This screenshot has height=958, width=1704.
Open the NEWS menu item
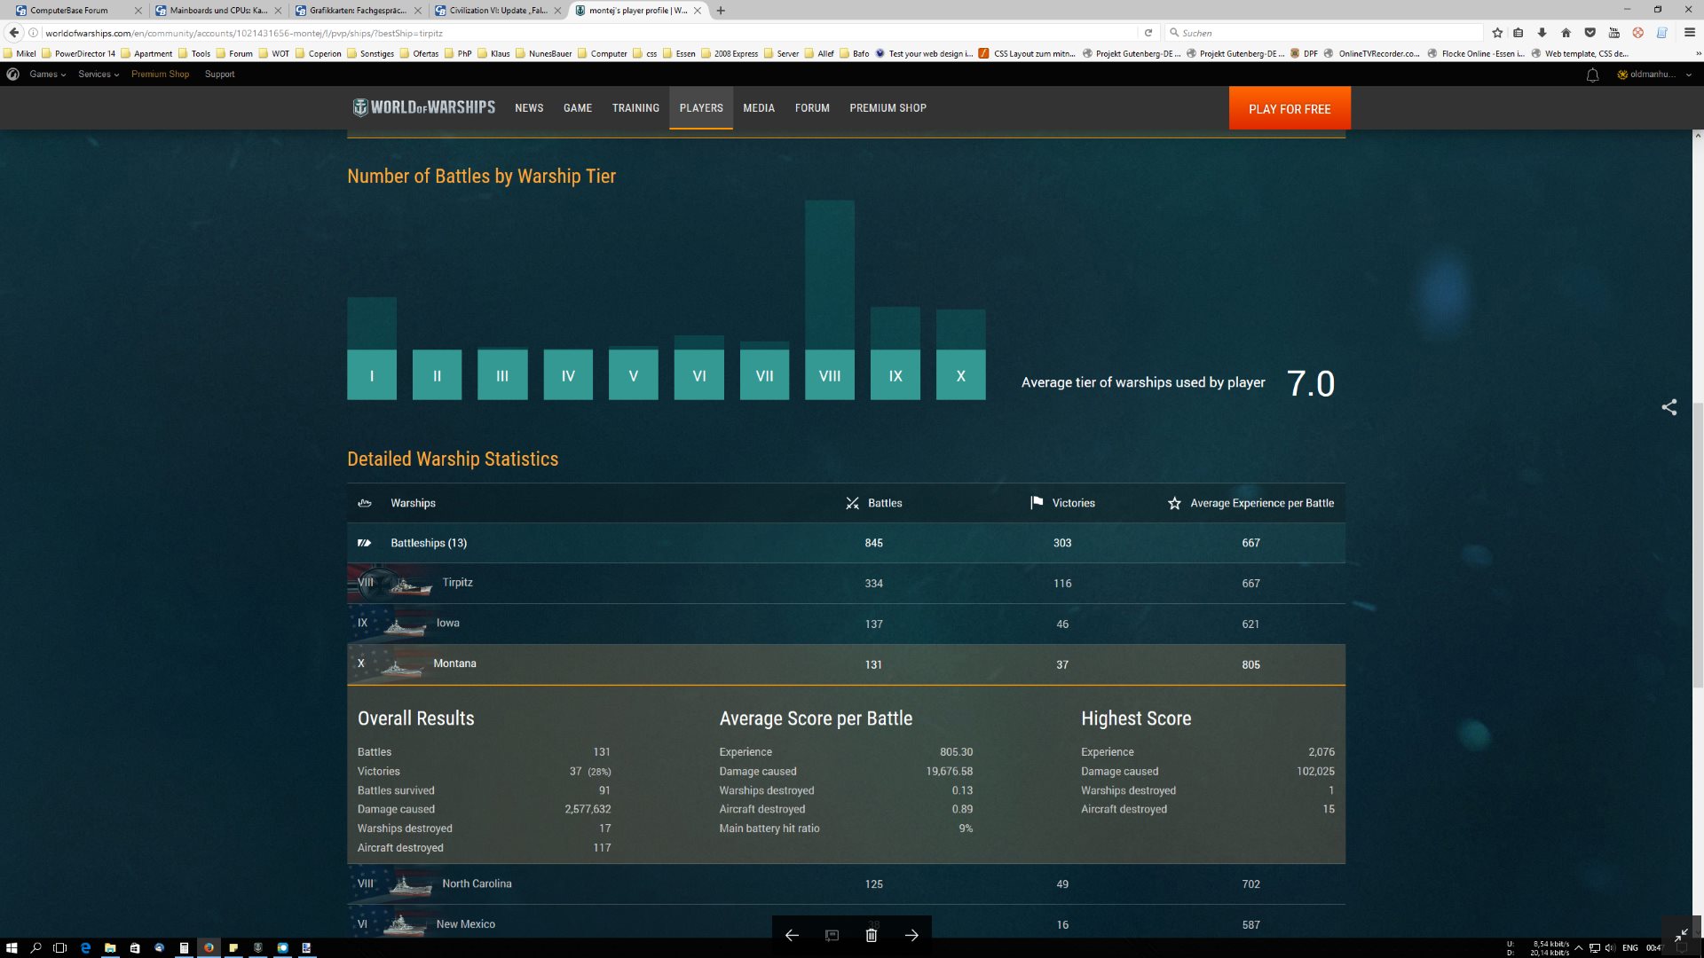tap(529, 108)
